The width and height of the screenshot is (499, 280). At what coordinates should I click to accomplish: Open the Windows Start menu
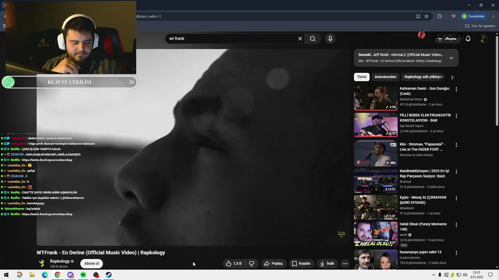tap(6, 275)
